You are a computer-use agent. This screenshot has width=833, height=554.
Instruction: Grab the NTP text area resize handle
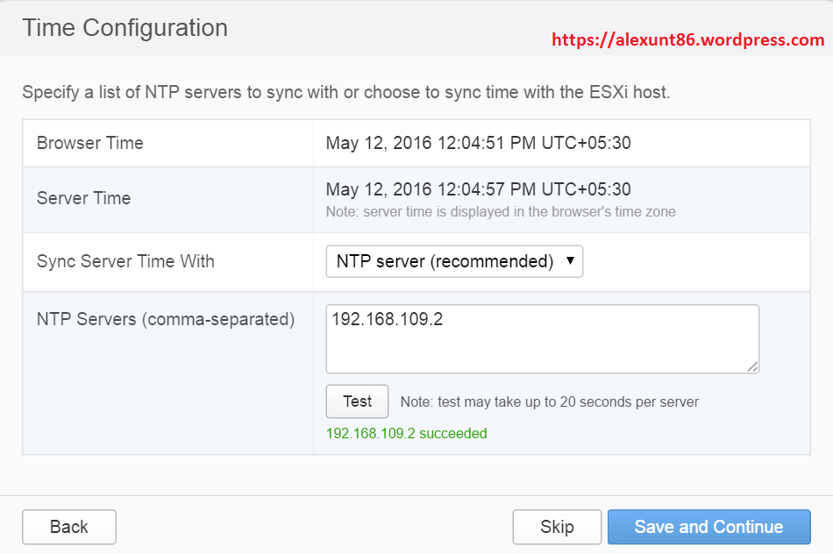752,367
